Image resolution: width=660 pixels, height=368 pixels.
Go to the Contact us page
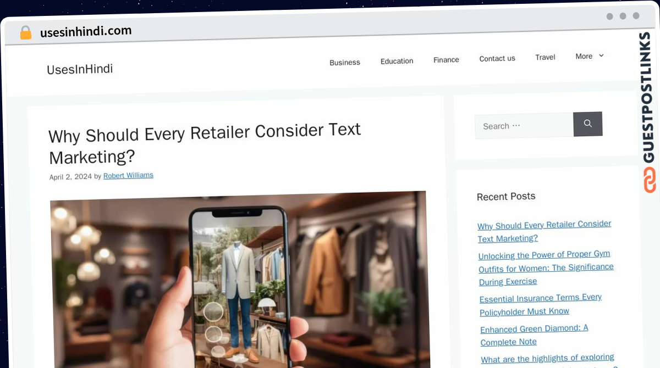(497, 58)
